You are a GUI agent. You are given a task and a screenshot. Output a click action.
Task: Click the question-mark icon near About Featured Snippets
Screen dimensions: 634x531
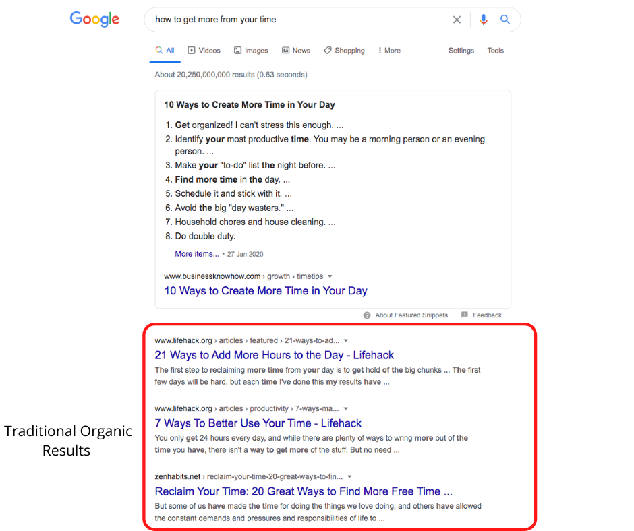click(366, 315)
